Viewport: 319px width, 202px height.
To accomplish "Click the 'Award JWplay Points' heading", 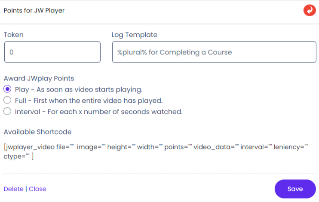I will [39, 78].
